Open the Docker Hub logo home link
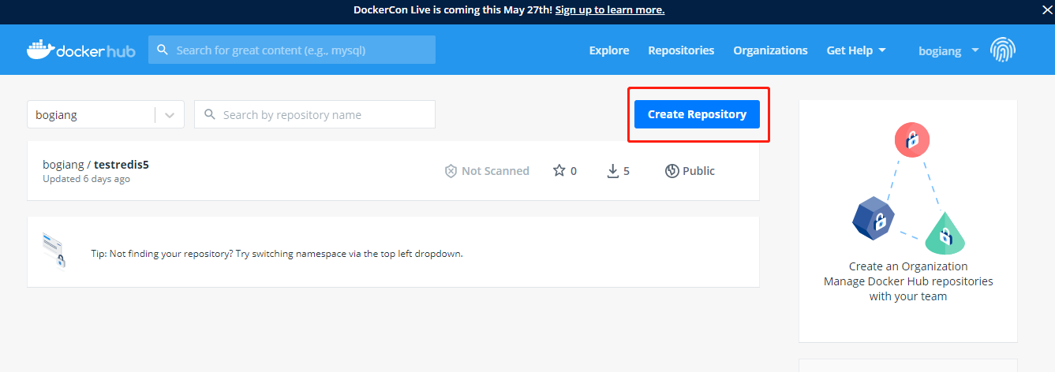 click(81, 50)
